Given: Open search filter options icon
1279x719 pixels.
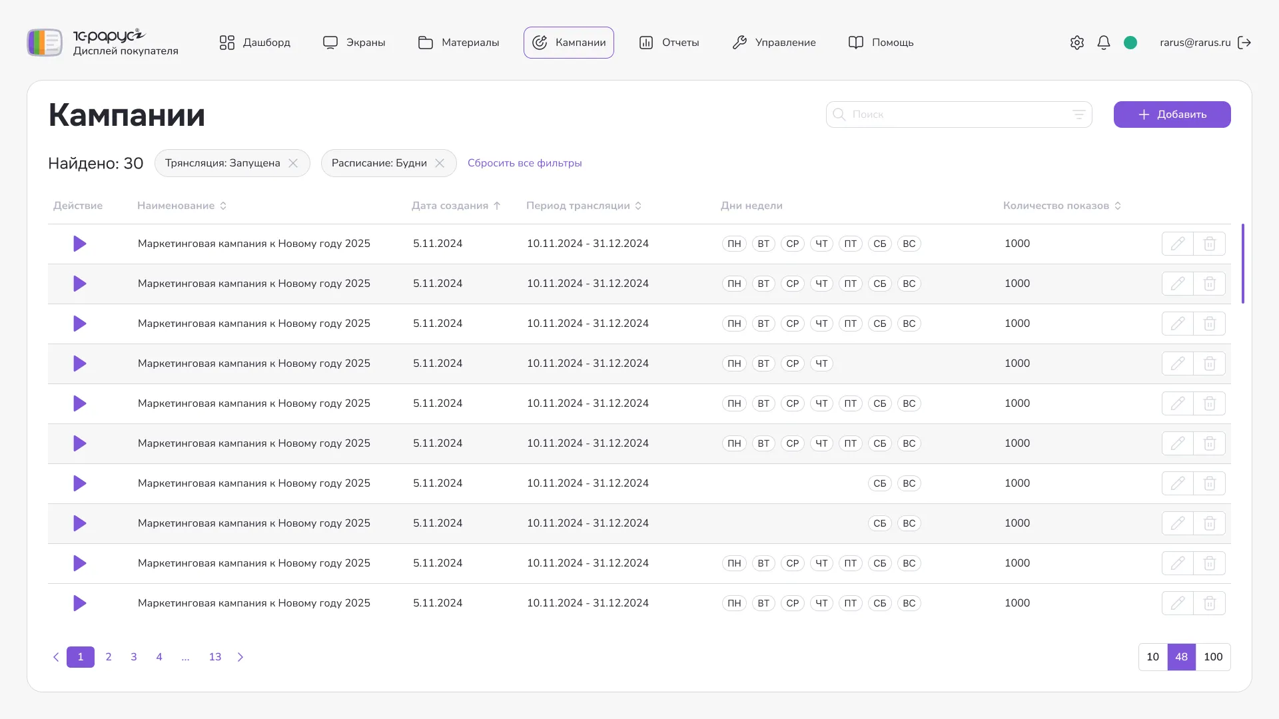Looking at the screenshot, I should (1078, 115).
